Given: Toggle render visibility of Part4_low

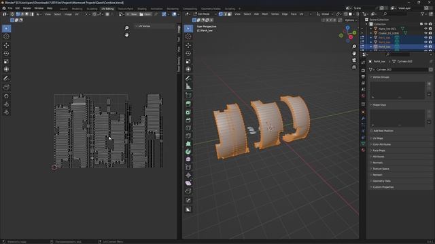Looking at the screenshot, I should tap(430, 47).
